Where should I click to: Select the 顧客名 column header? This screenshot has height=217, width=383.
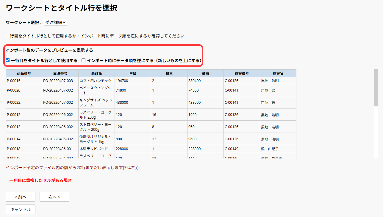point(278,73)
